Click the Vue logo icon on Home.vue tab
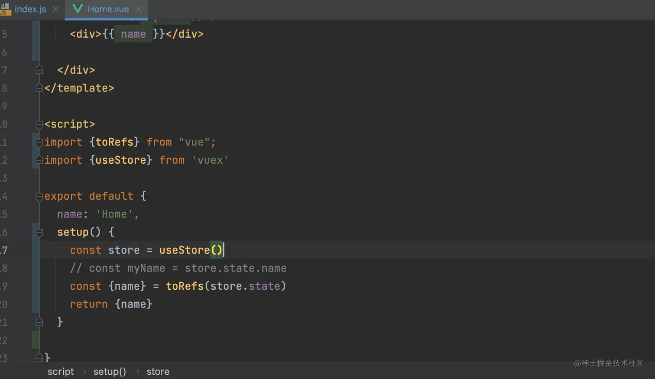This screenshot has height=379, width=655. pos(78,9)
